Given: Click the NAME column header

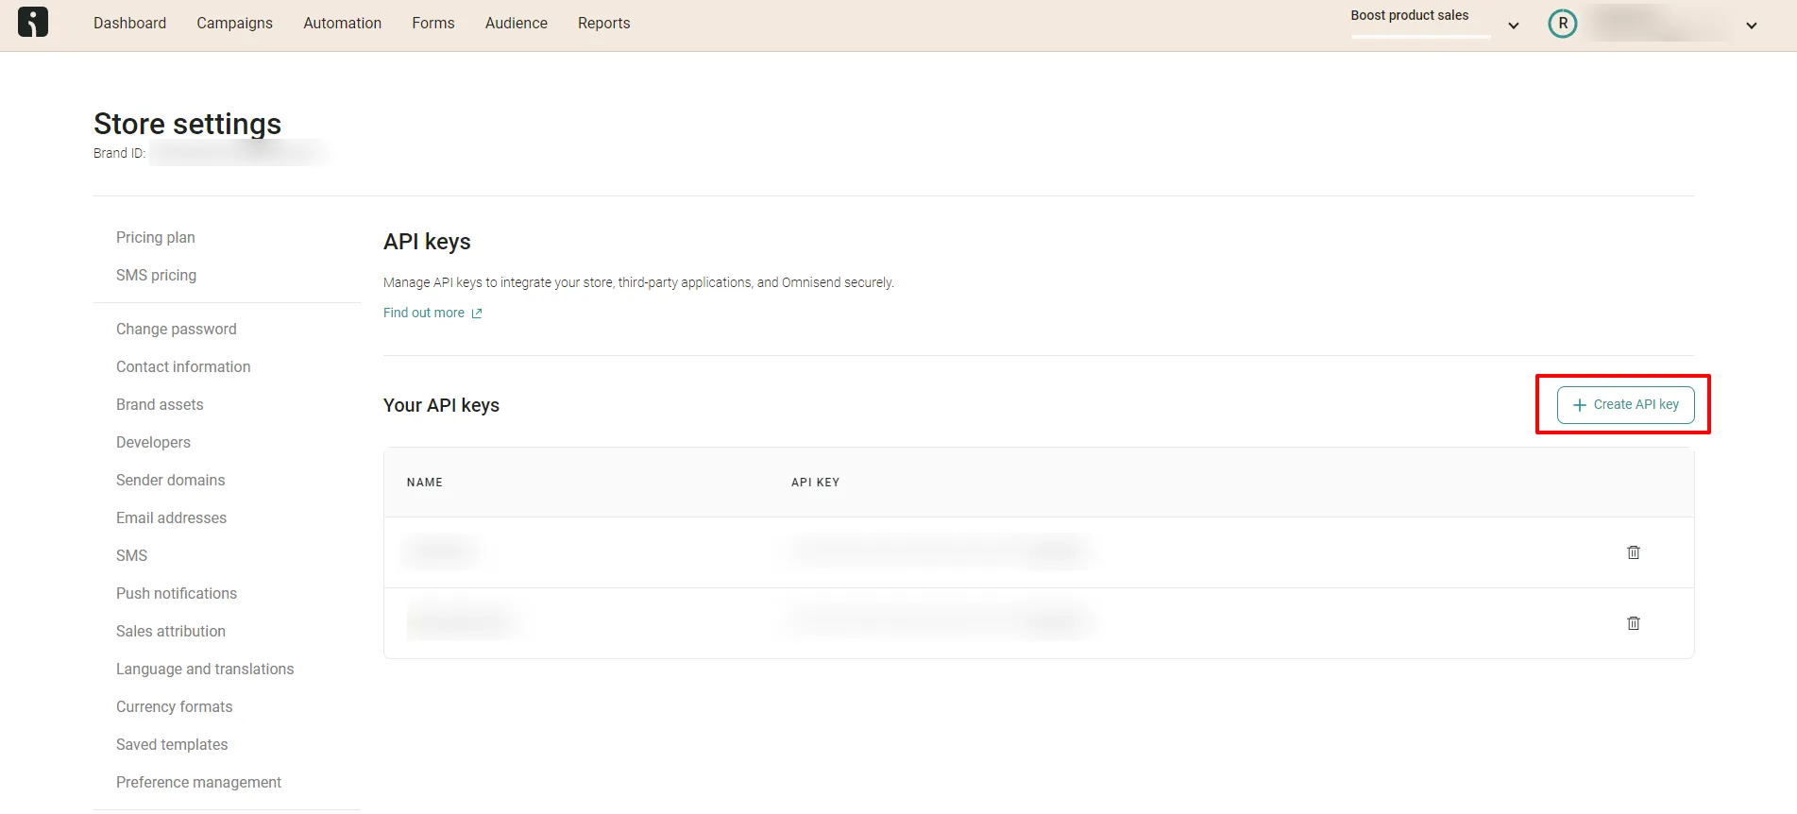Looking at the screenshot, I should pyautogui.click(x=425, y=483).
